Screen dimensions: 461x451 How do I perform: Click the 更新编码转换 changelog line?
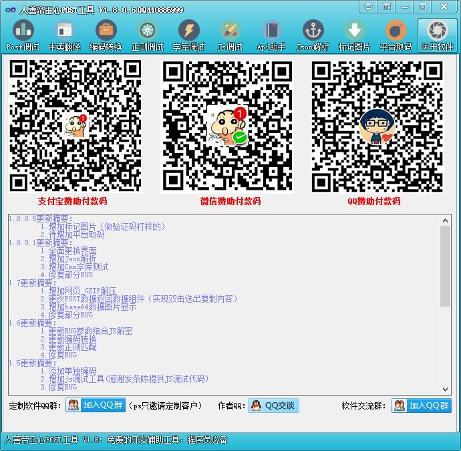tap(69, 339)
